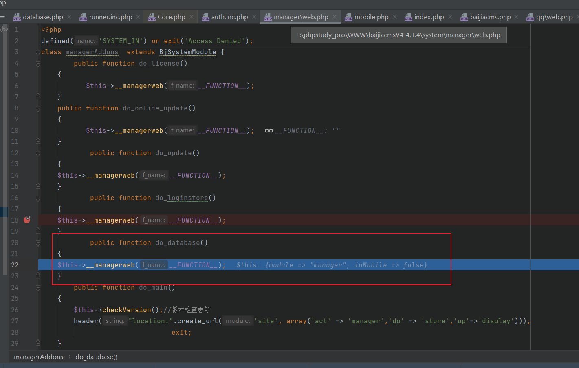
Task: Collapse the do_online_update function fold marker
Action: coord(38,108)
